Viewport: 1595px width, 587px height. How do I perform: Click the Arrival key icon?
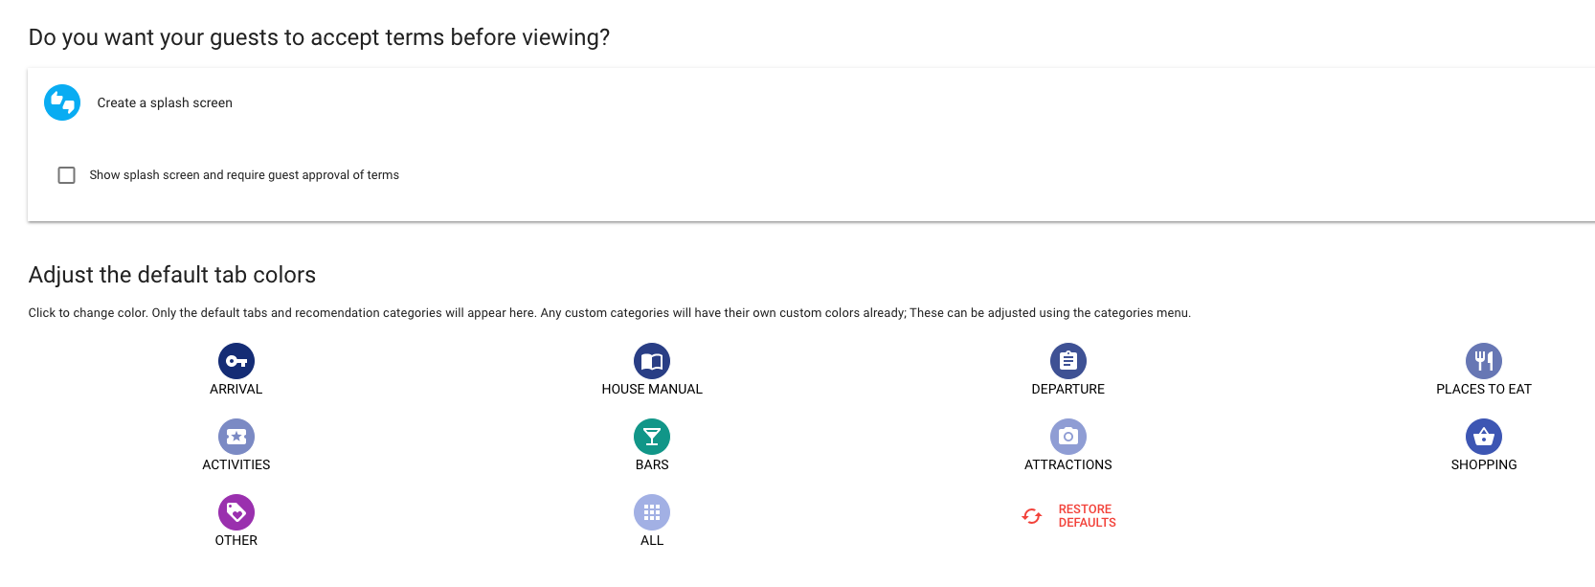236,361
